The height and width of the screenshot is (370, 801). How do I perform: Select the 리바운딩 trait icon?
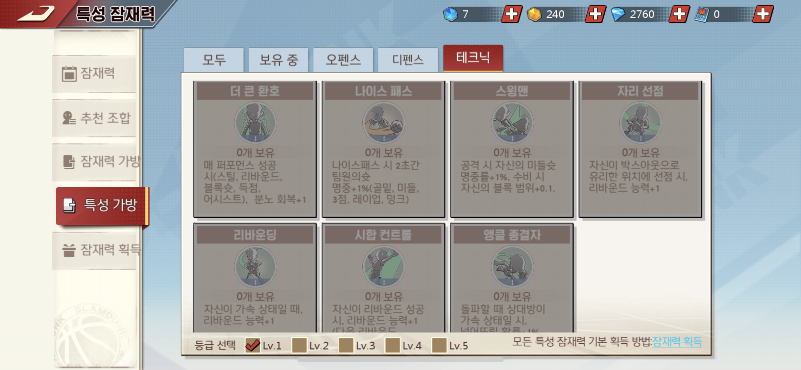[255, 266]
